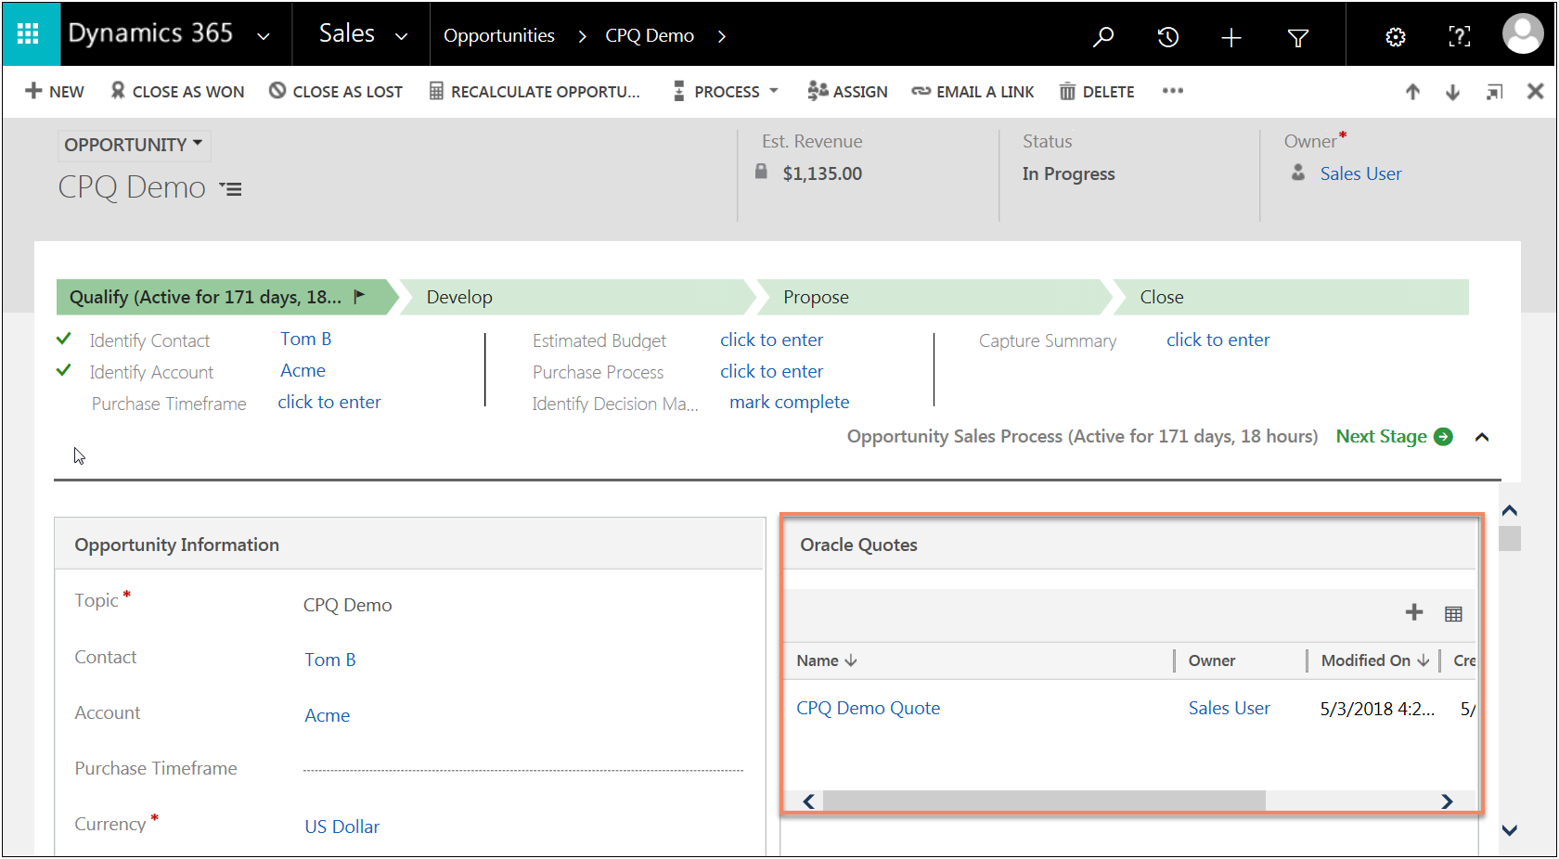Click the Oracle Quotes horizontal scrollbar
The width and height of the screenshot is (1559, 859).
[x=1043, y=801]
